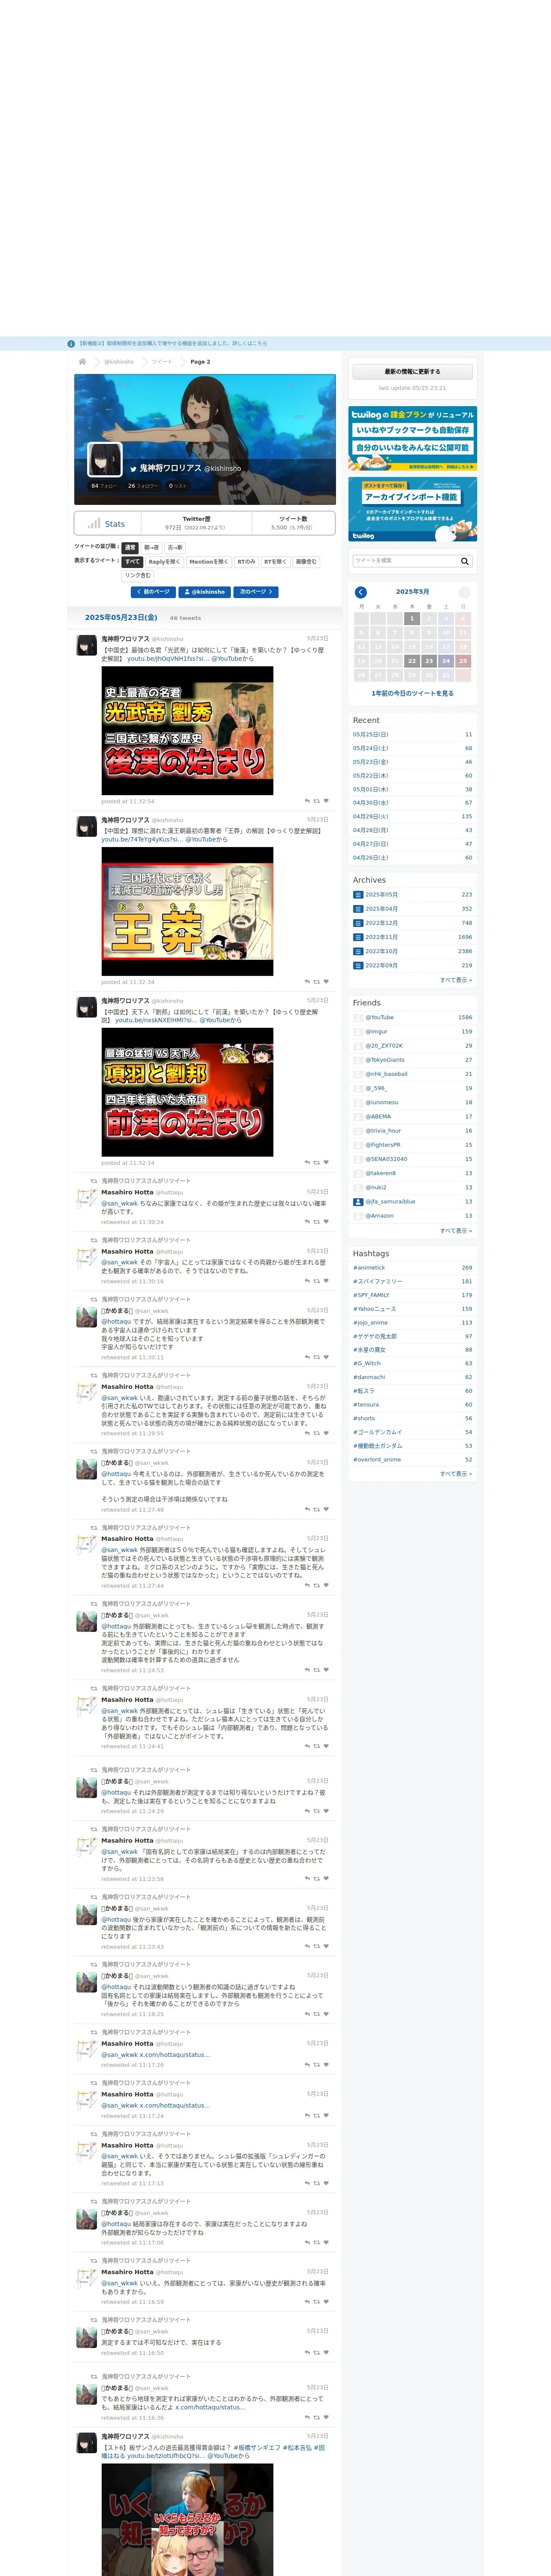Click the twilog 課金プラン banner
Image resolution: width=551 pixels, height=2576 pixels.
pos(412,438)
